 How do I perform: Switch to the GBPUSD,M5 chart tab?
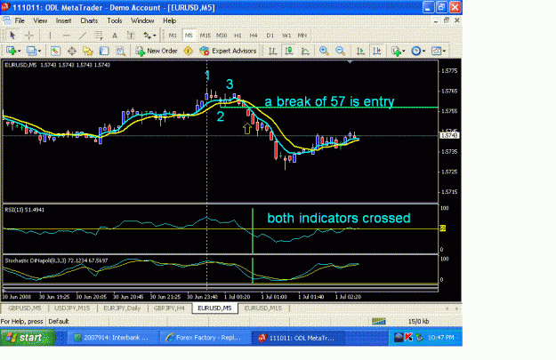25,308
